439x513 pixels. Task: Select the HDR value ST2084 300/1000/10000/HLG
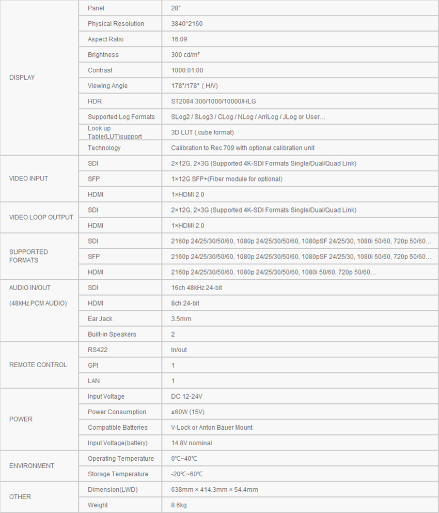pos(213,101)
